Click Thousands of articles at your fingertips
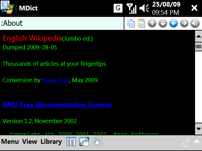The width and height of the screenshot is (202, 151). 55,64
